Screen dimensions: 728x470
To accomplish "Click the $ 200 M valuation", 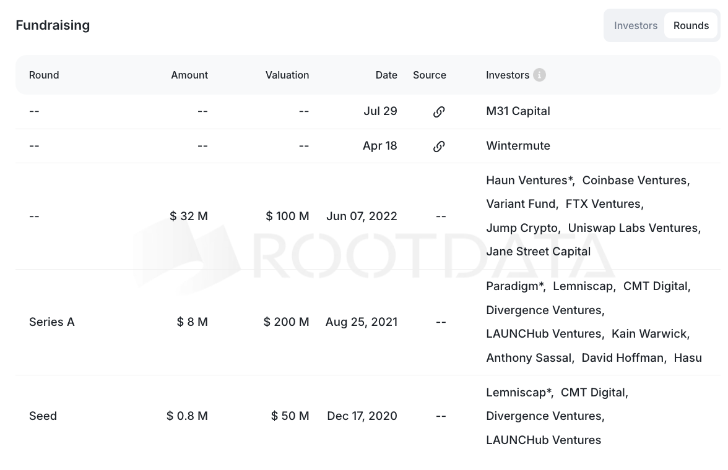I will click(x=286, y=322).
